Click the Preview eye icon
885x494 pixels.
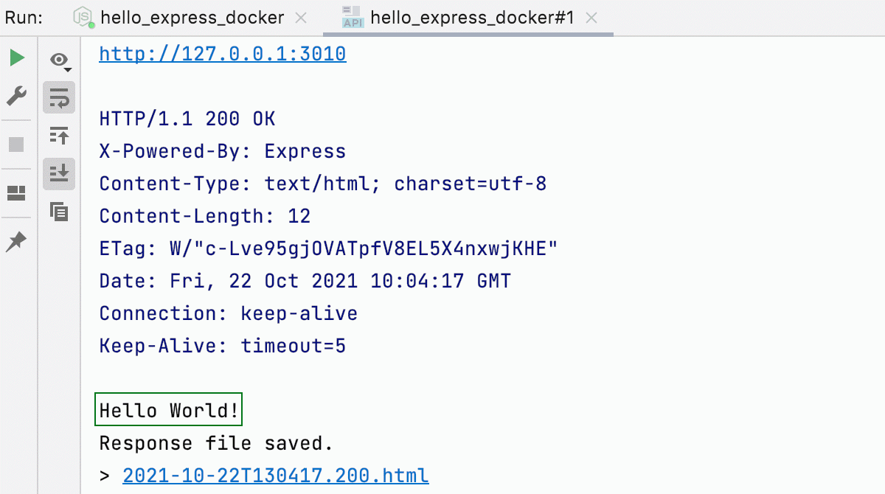pyautogui.click(x=58, y=60)
